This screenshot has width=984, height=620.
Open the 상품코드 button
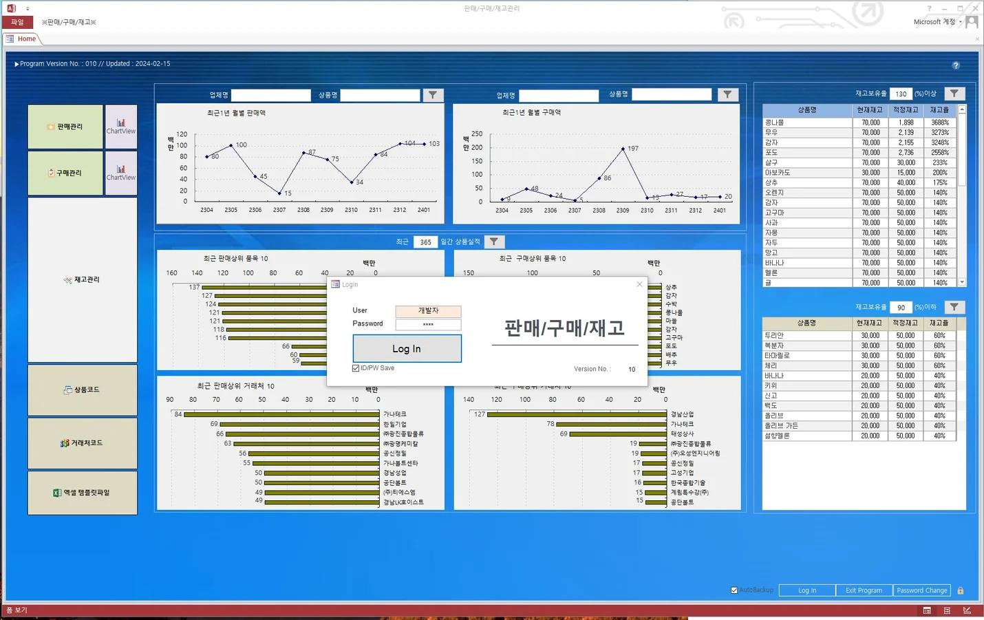click(x=83, y=389)
